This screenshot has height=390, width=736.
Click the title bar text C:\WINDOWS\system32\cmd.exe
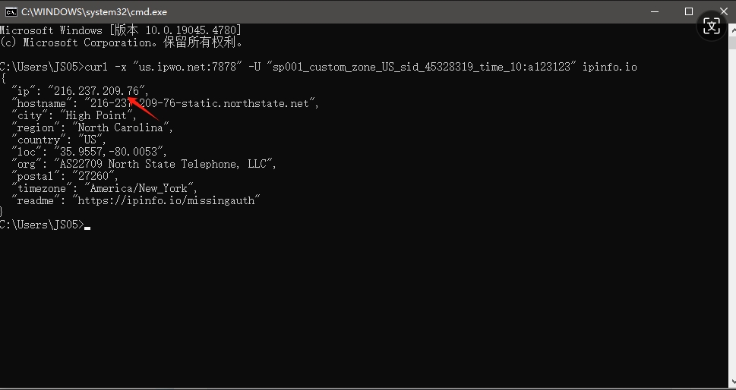pos(94,11)
